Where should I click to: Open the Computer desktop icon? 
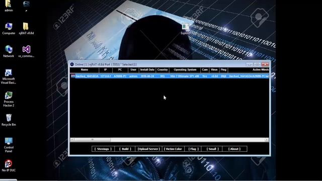pos(9,28)
